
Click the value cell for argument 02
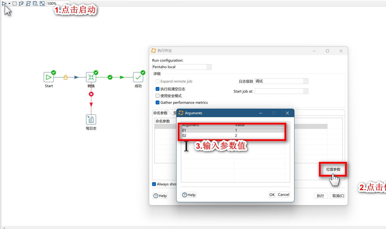pos(259,135)
